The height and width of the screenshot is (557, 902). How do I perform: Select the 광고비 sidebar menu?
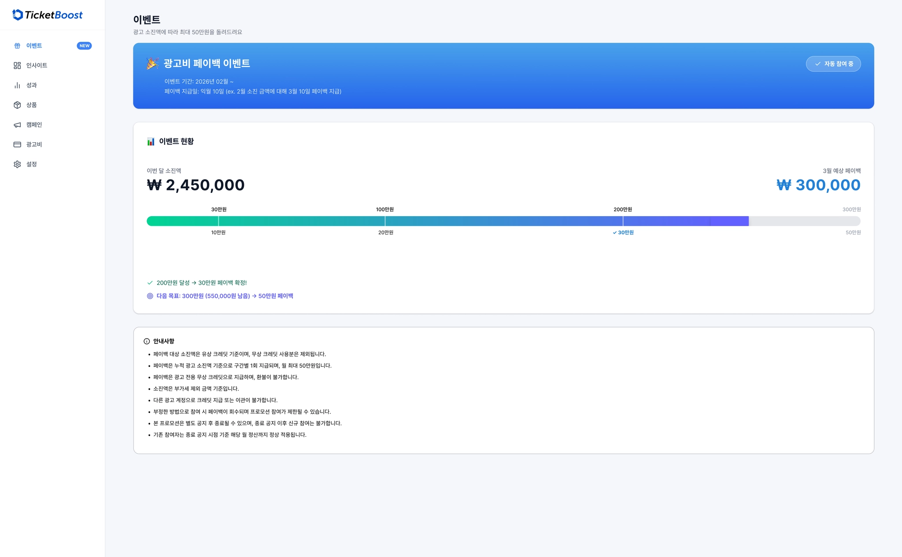pyautogui.click(x=34, y=144)
